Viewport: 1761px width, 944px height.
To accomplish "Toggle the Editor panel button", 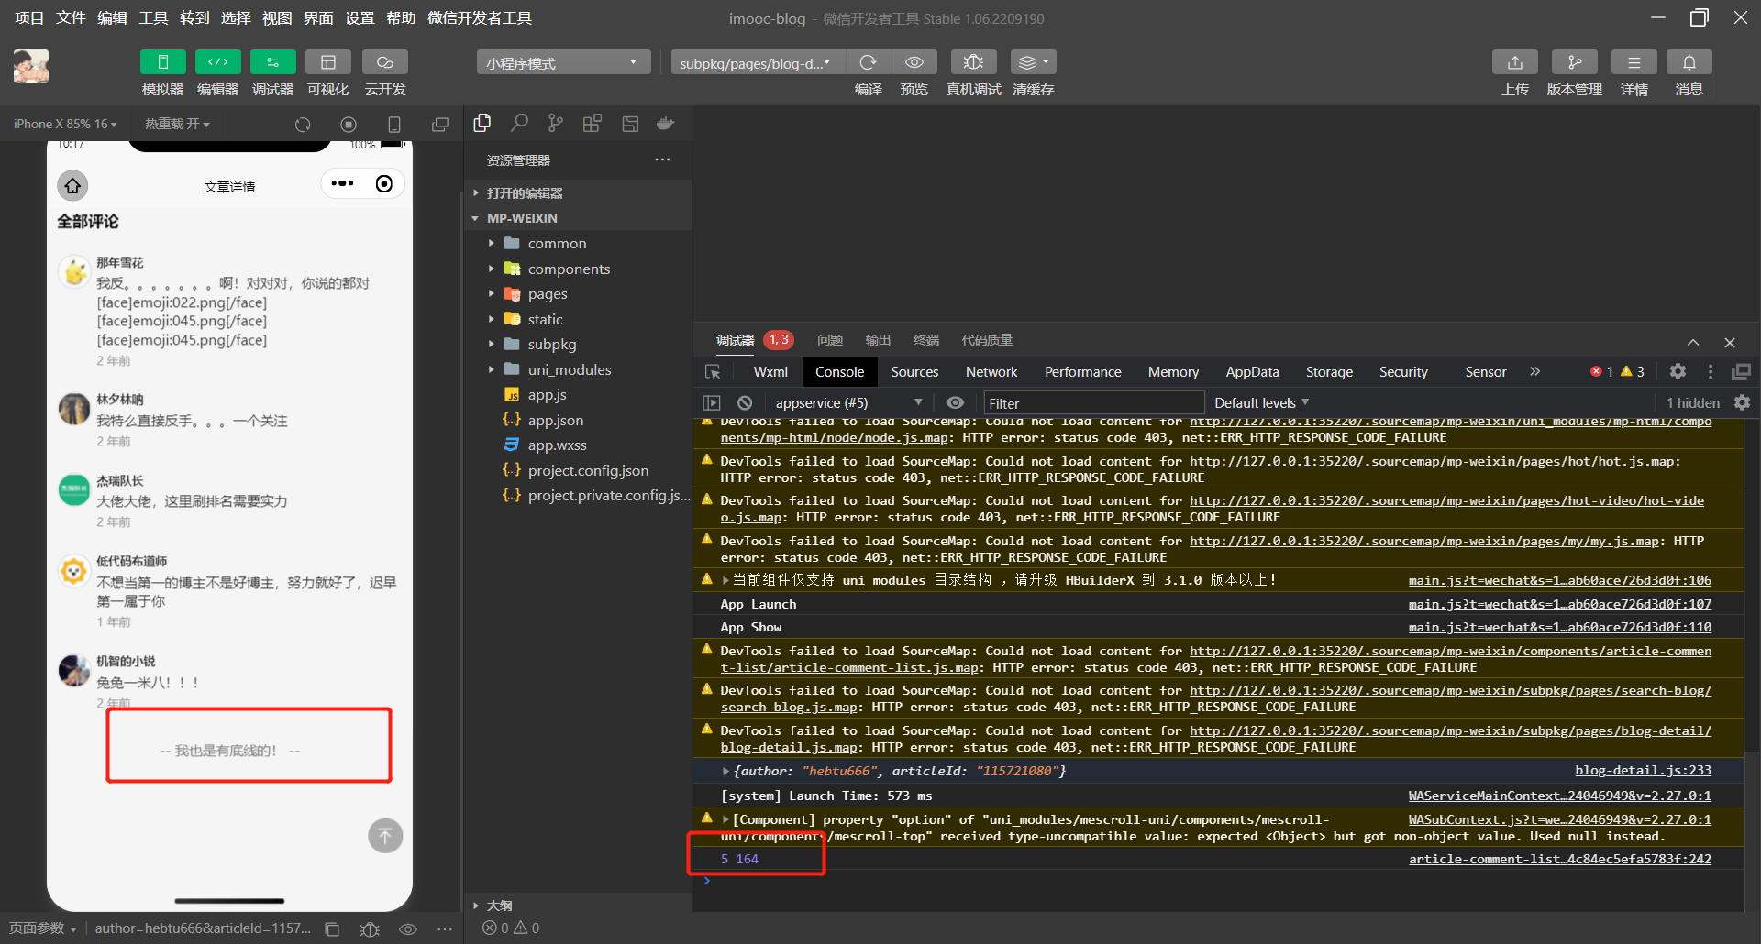I will (x=217, y=62).
